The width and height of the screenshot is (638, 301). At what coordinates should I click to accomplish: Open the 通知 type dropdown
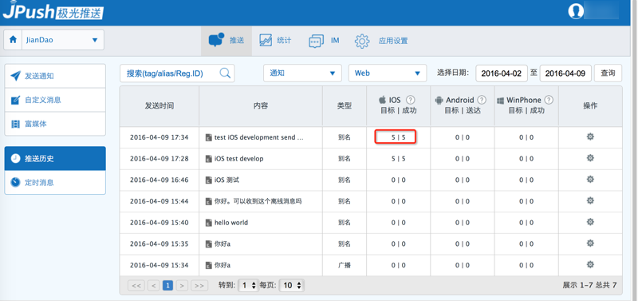point(302,73)
